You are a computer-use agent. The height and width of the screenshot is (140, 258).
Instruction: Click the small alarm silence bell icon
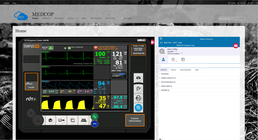coord(31,113)
